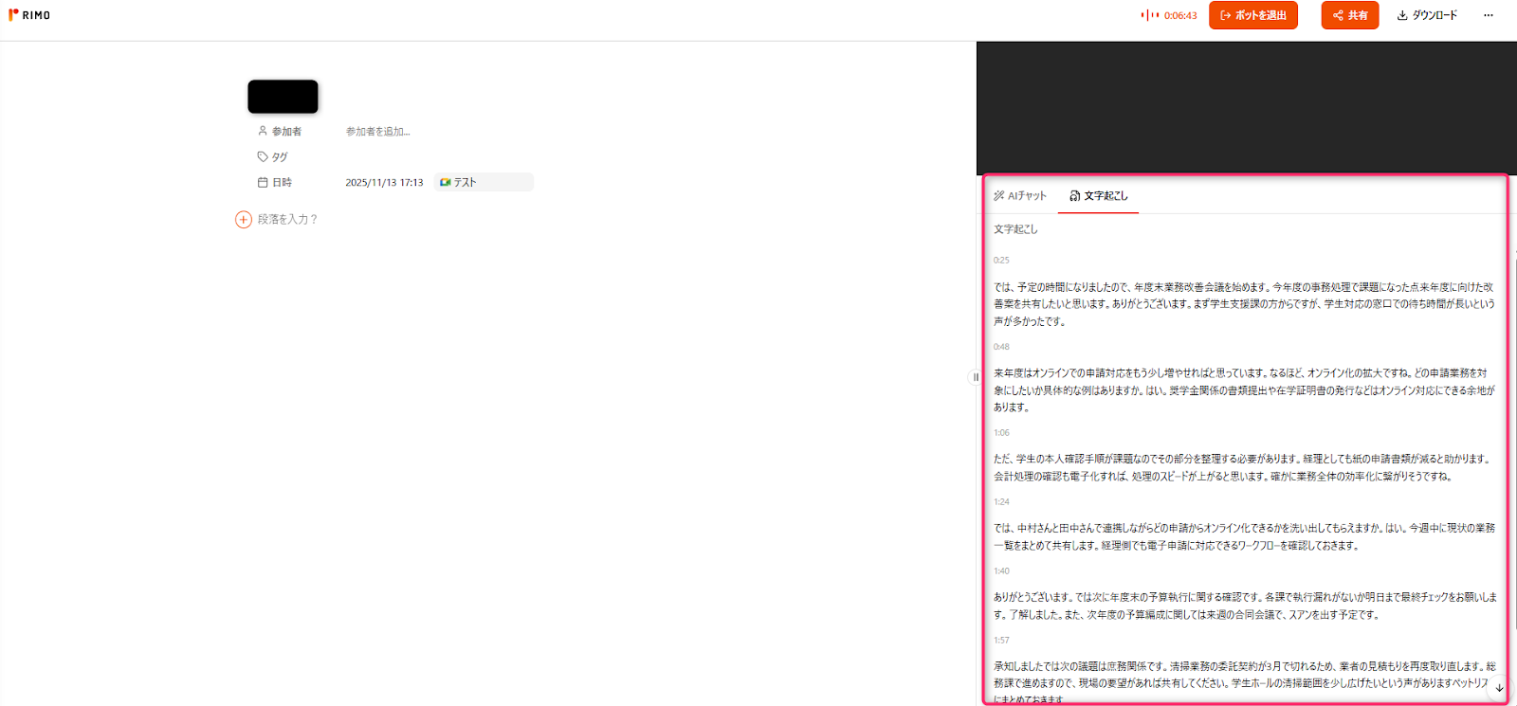Viewport: 1517px width, 706px height.
Task: Click the paragraph starting ありがとうございます。では次に年度末
Action: coord(1245,606)
